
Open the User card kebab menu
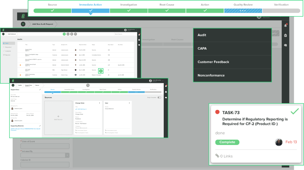pyautogui.click(x=129, y=103)
